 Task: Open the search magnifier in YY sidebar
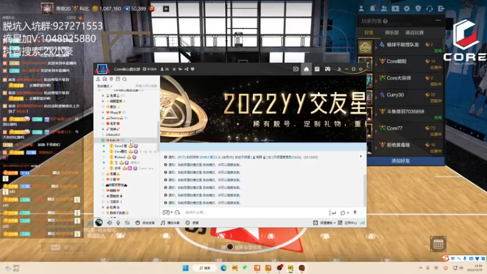tap(125, 79)
